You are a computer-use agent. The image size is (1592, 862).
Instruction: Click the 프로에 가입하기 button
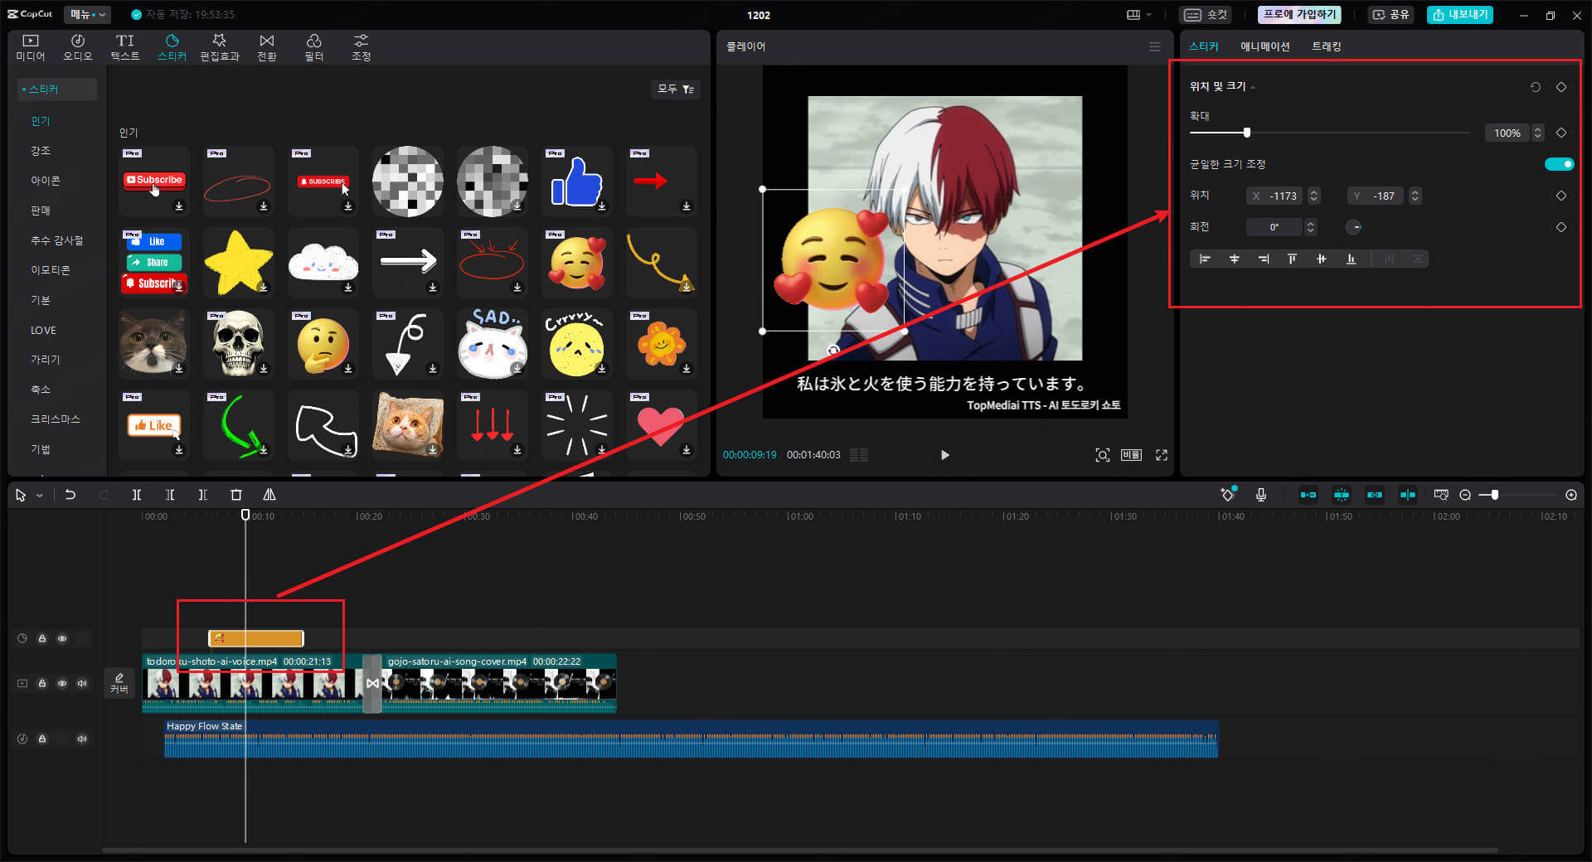pos(1299,14)
